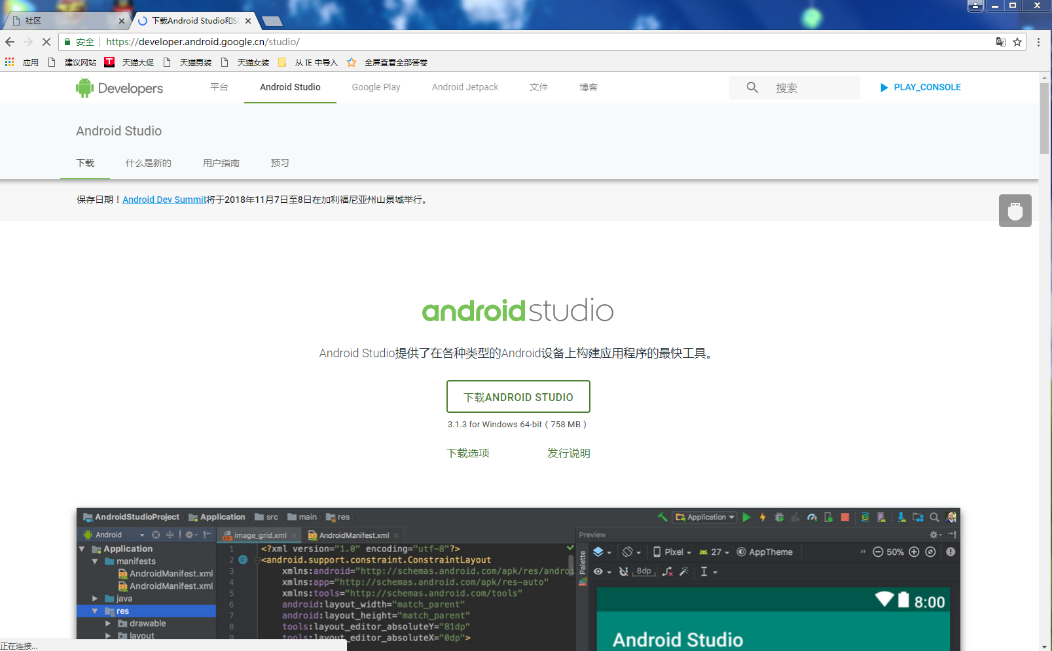Click the search magnifier icon
Viewport: 1052px width, 651px height.
pyautogui.click(x=752, y=87)
